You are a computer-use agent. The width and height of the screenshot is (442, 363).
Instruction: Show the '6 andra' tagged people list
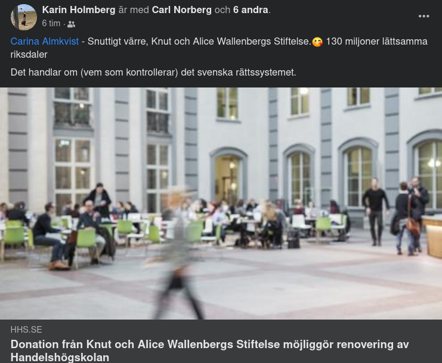pos(251,10)
